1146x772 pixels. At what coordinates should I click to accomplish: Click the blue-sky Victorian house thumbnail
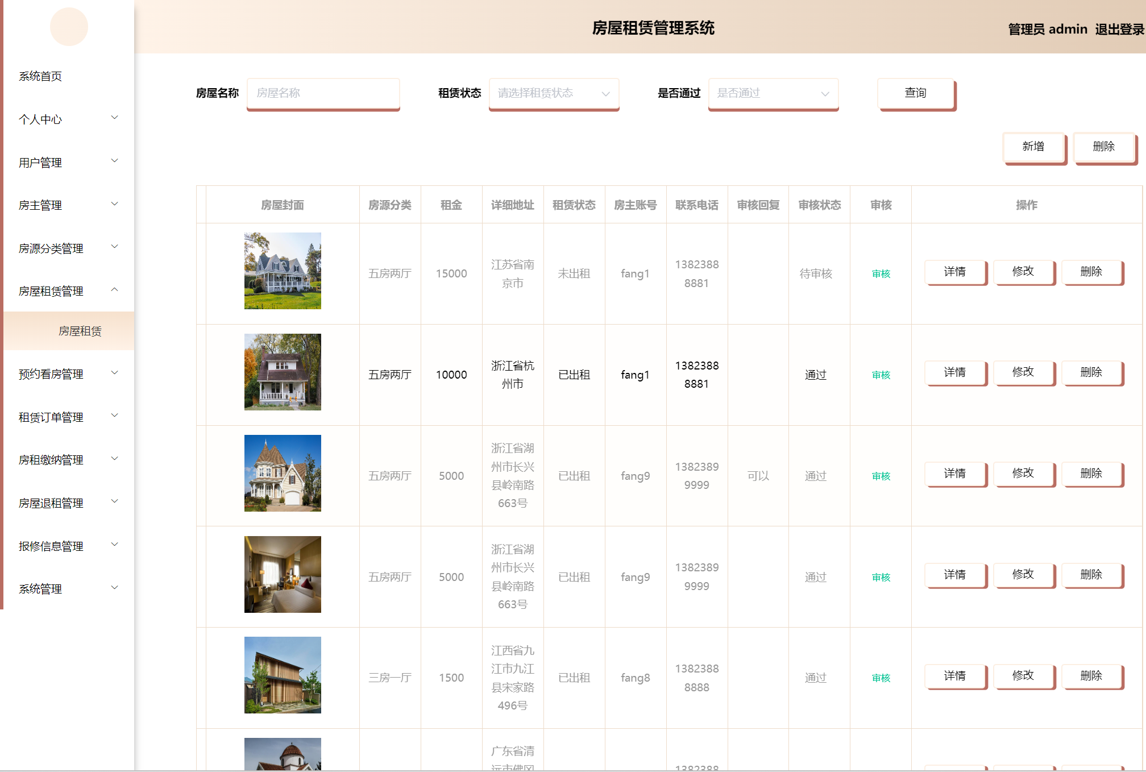pyautogui.click(x=283, y=473)
